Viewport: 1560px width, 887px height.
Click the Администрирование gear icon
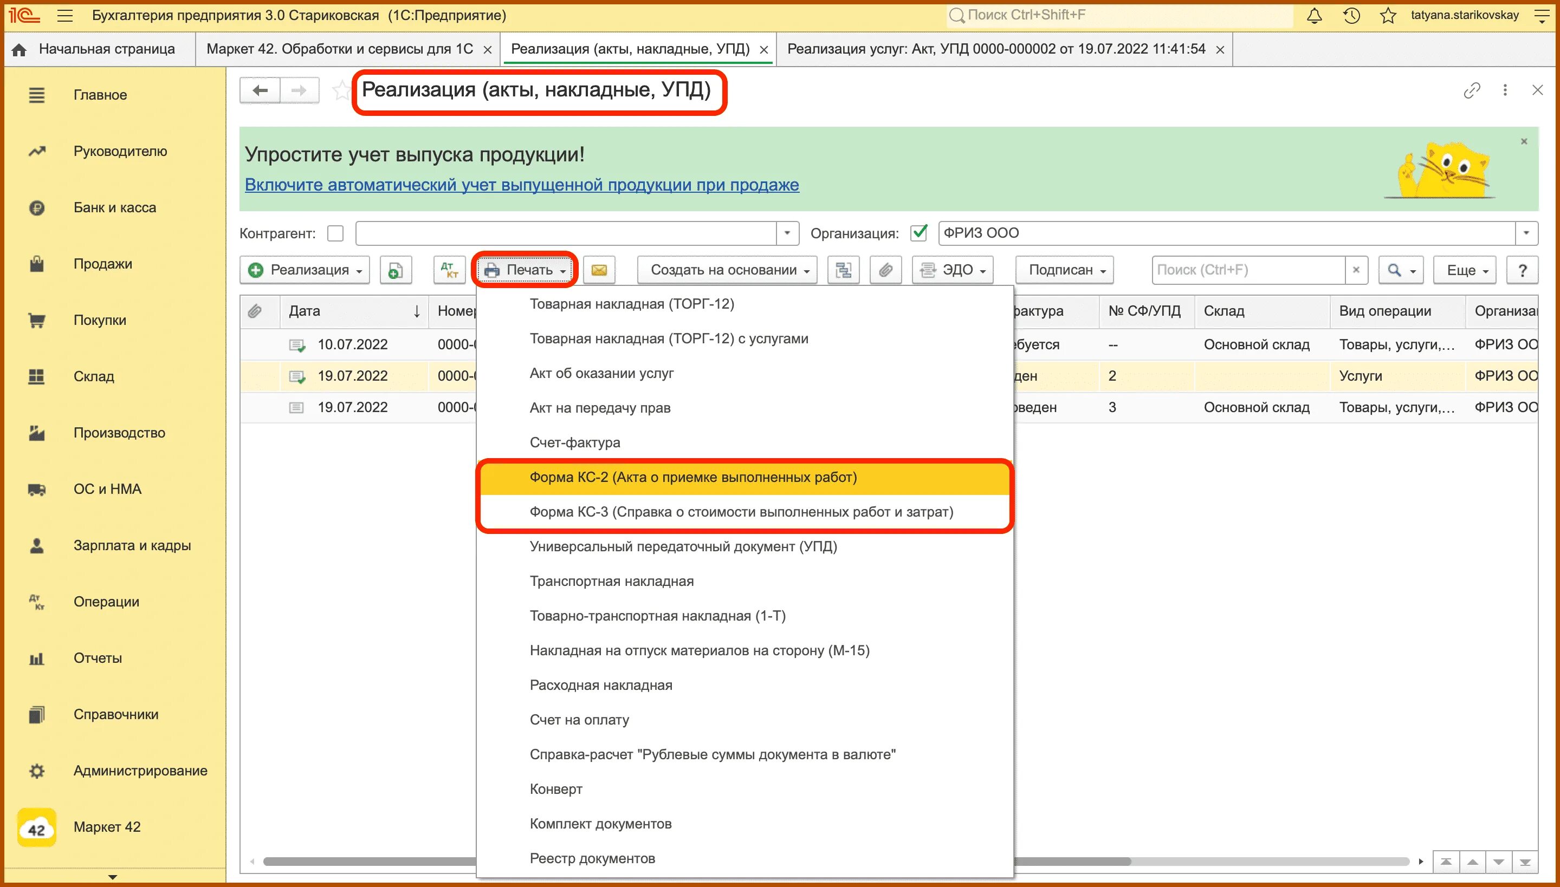tap(37, 771)
